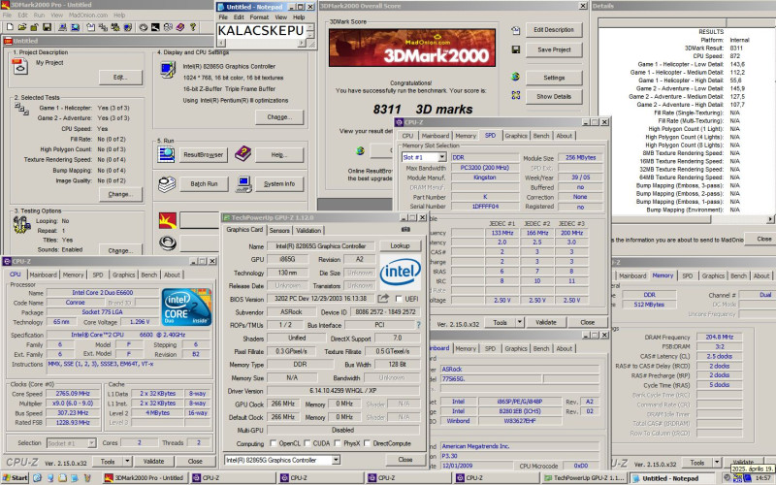776x485 pixels.
Task: Click the icon beside Edit Description button
Action: (516, 30)
